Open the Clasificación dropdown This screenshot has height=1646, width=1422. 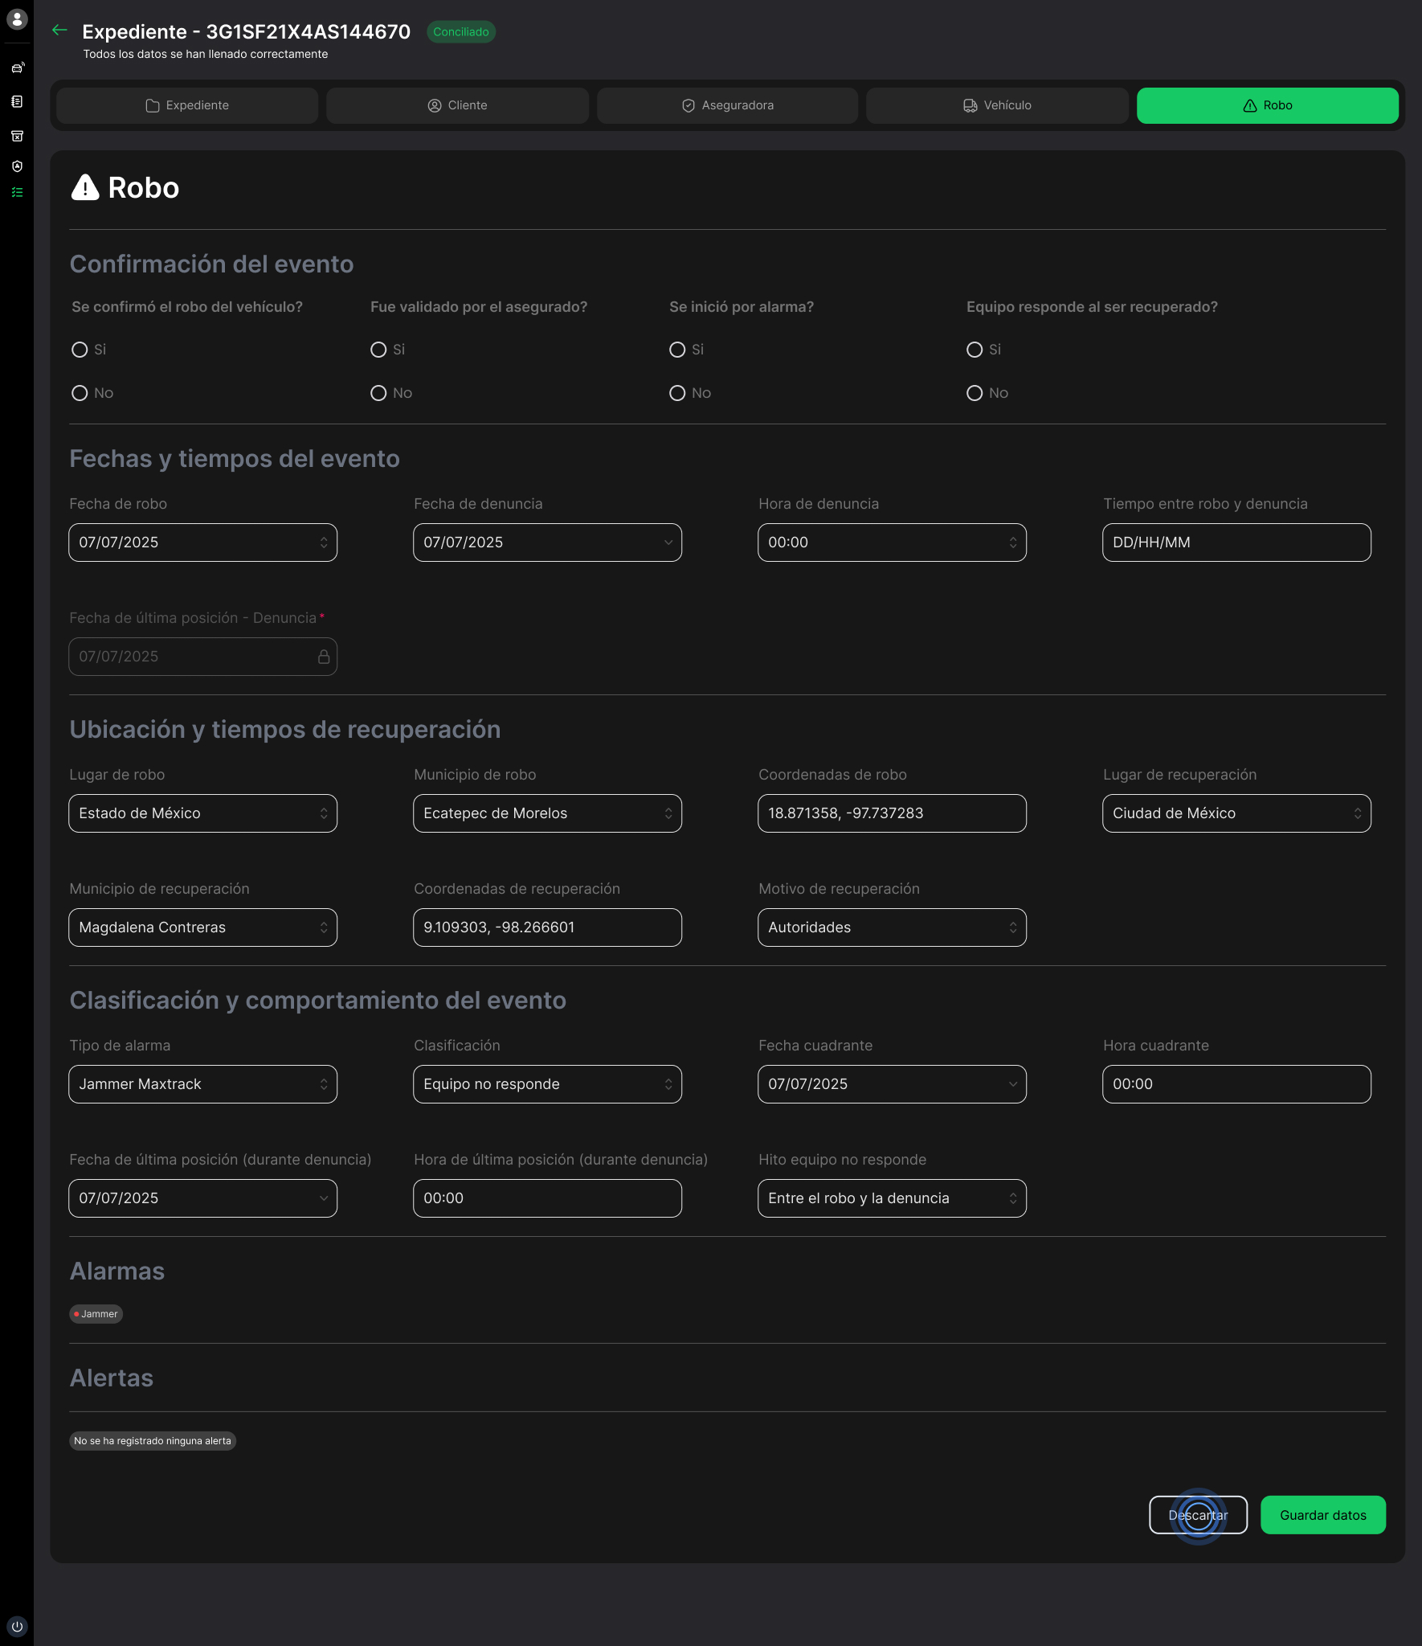click(547, 1084)
